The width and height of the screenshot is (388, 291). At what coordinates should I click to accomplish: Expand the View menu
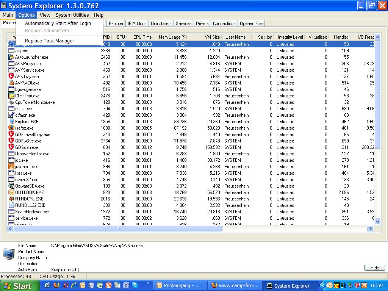pos(45,15)
